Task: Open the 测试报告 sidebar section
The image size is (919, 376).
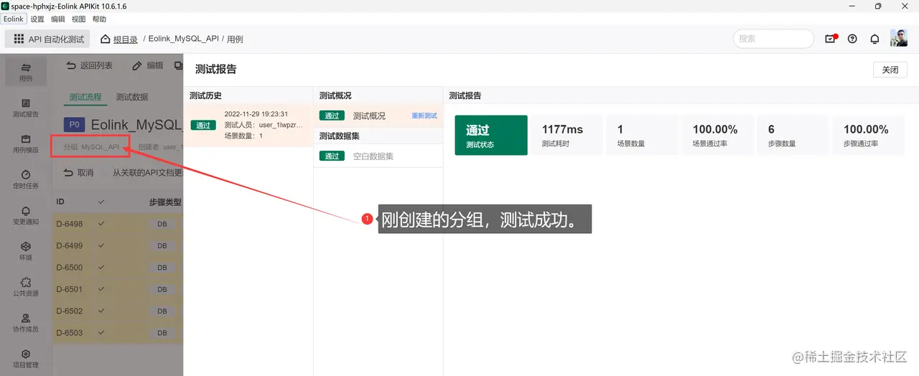Action: click(26, 108)
